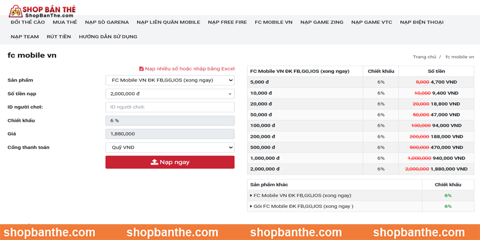Click the 4,700 VND price cell
This screenshot has height=240, width=480.
pyautogui.click(x=436, y=82)
